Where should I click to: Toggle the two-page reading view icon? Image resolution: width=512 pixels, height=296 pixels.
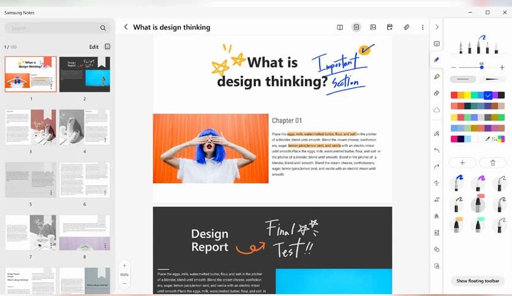tap(340, 28)
